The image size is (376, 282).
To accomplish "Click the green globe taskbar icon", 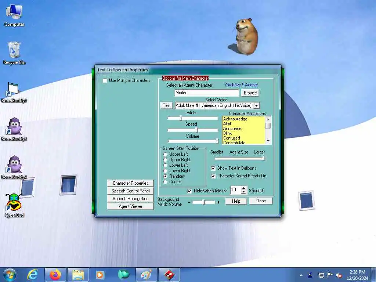I will [123, 275].
